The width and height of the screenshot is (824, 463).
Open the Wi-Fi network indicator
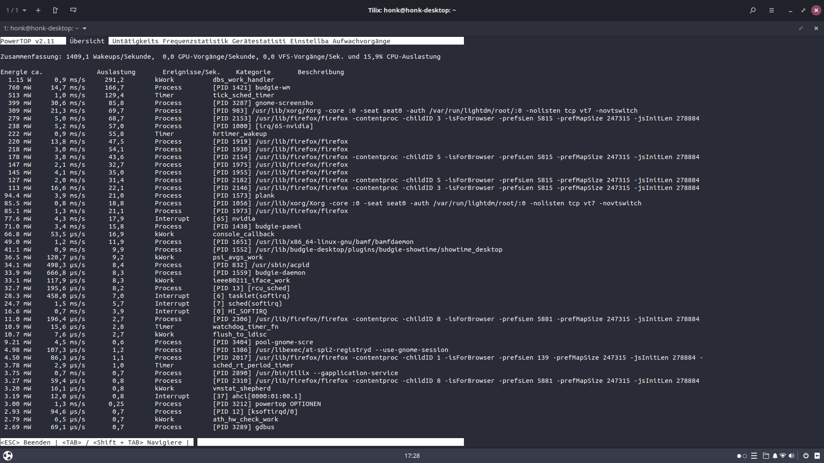pos(783,456)
